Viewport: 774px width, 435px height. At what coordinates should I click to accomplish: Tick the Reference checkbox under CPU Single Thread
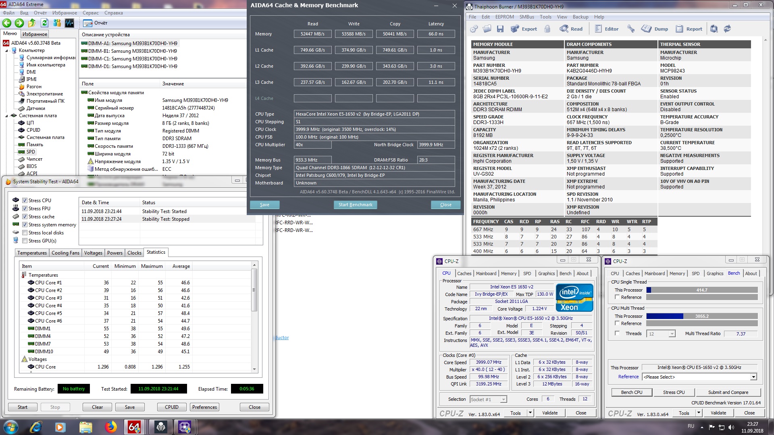(x=617, y=297)
